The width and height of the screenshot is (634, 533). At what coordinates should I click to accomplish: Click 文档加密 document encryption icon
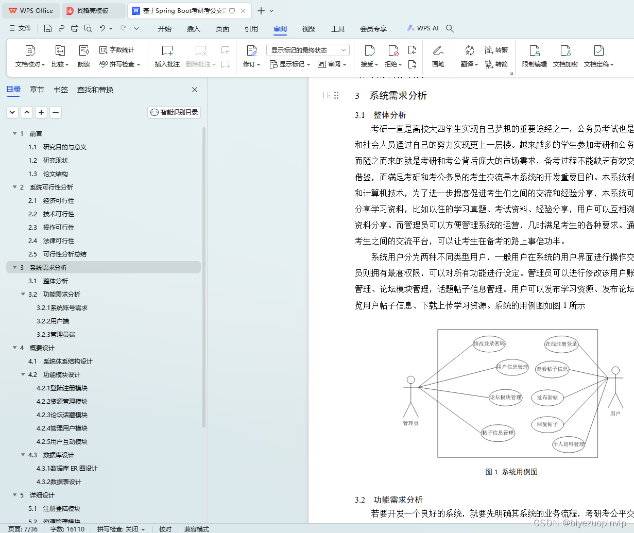tap(566, 50)
